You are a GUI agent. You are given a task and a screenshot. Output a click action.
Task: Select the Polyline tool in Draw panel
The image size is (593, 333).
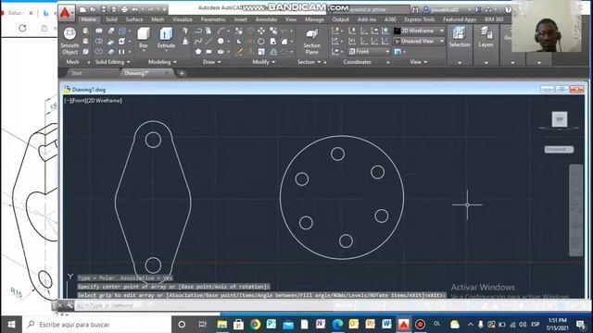[x=198, y=31]
